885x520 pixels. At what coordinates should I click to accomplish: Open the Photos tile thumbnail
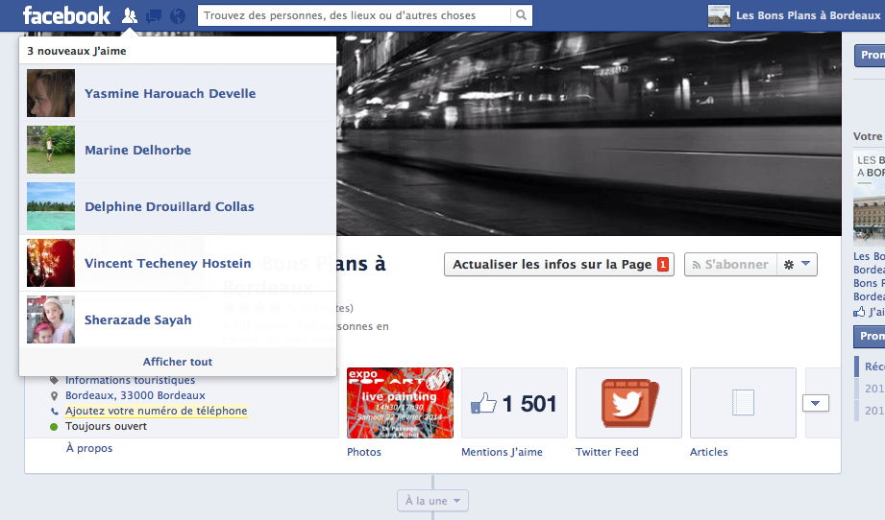(400, 403)
